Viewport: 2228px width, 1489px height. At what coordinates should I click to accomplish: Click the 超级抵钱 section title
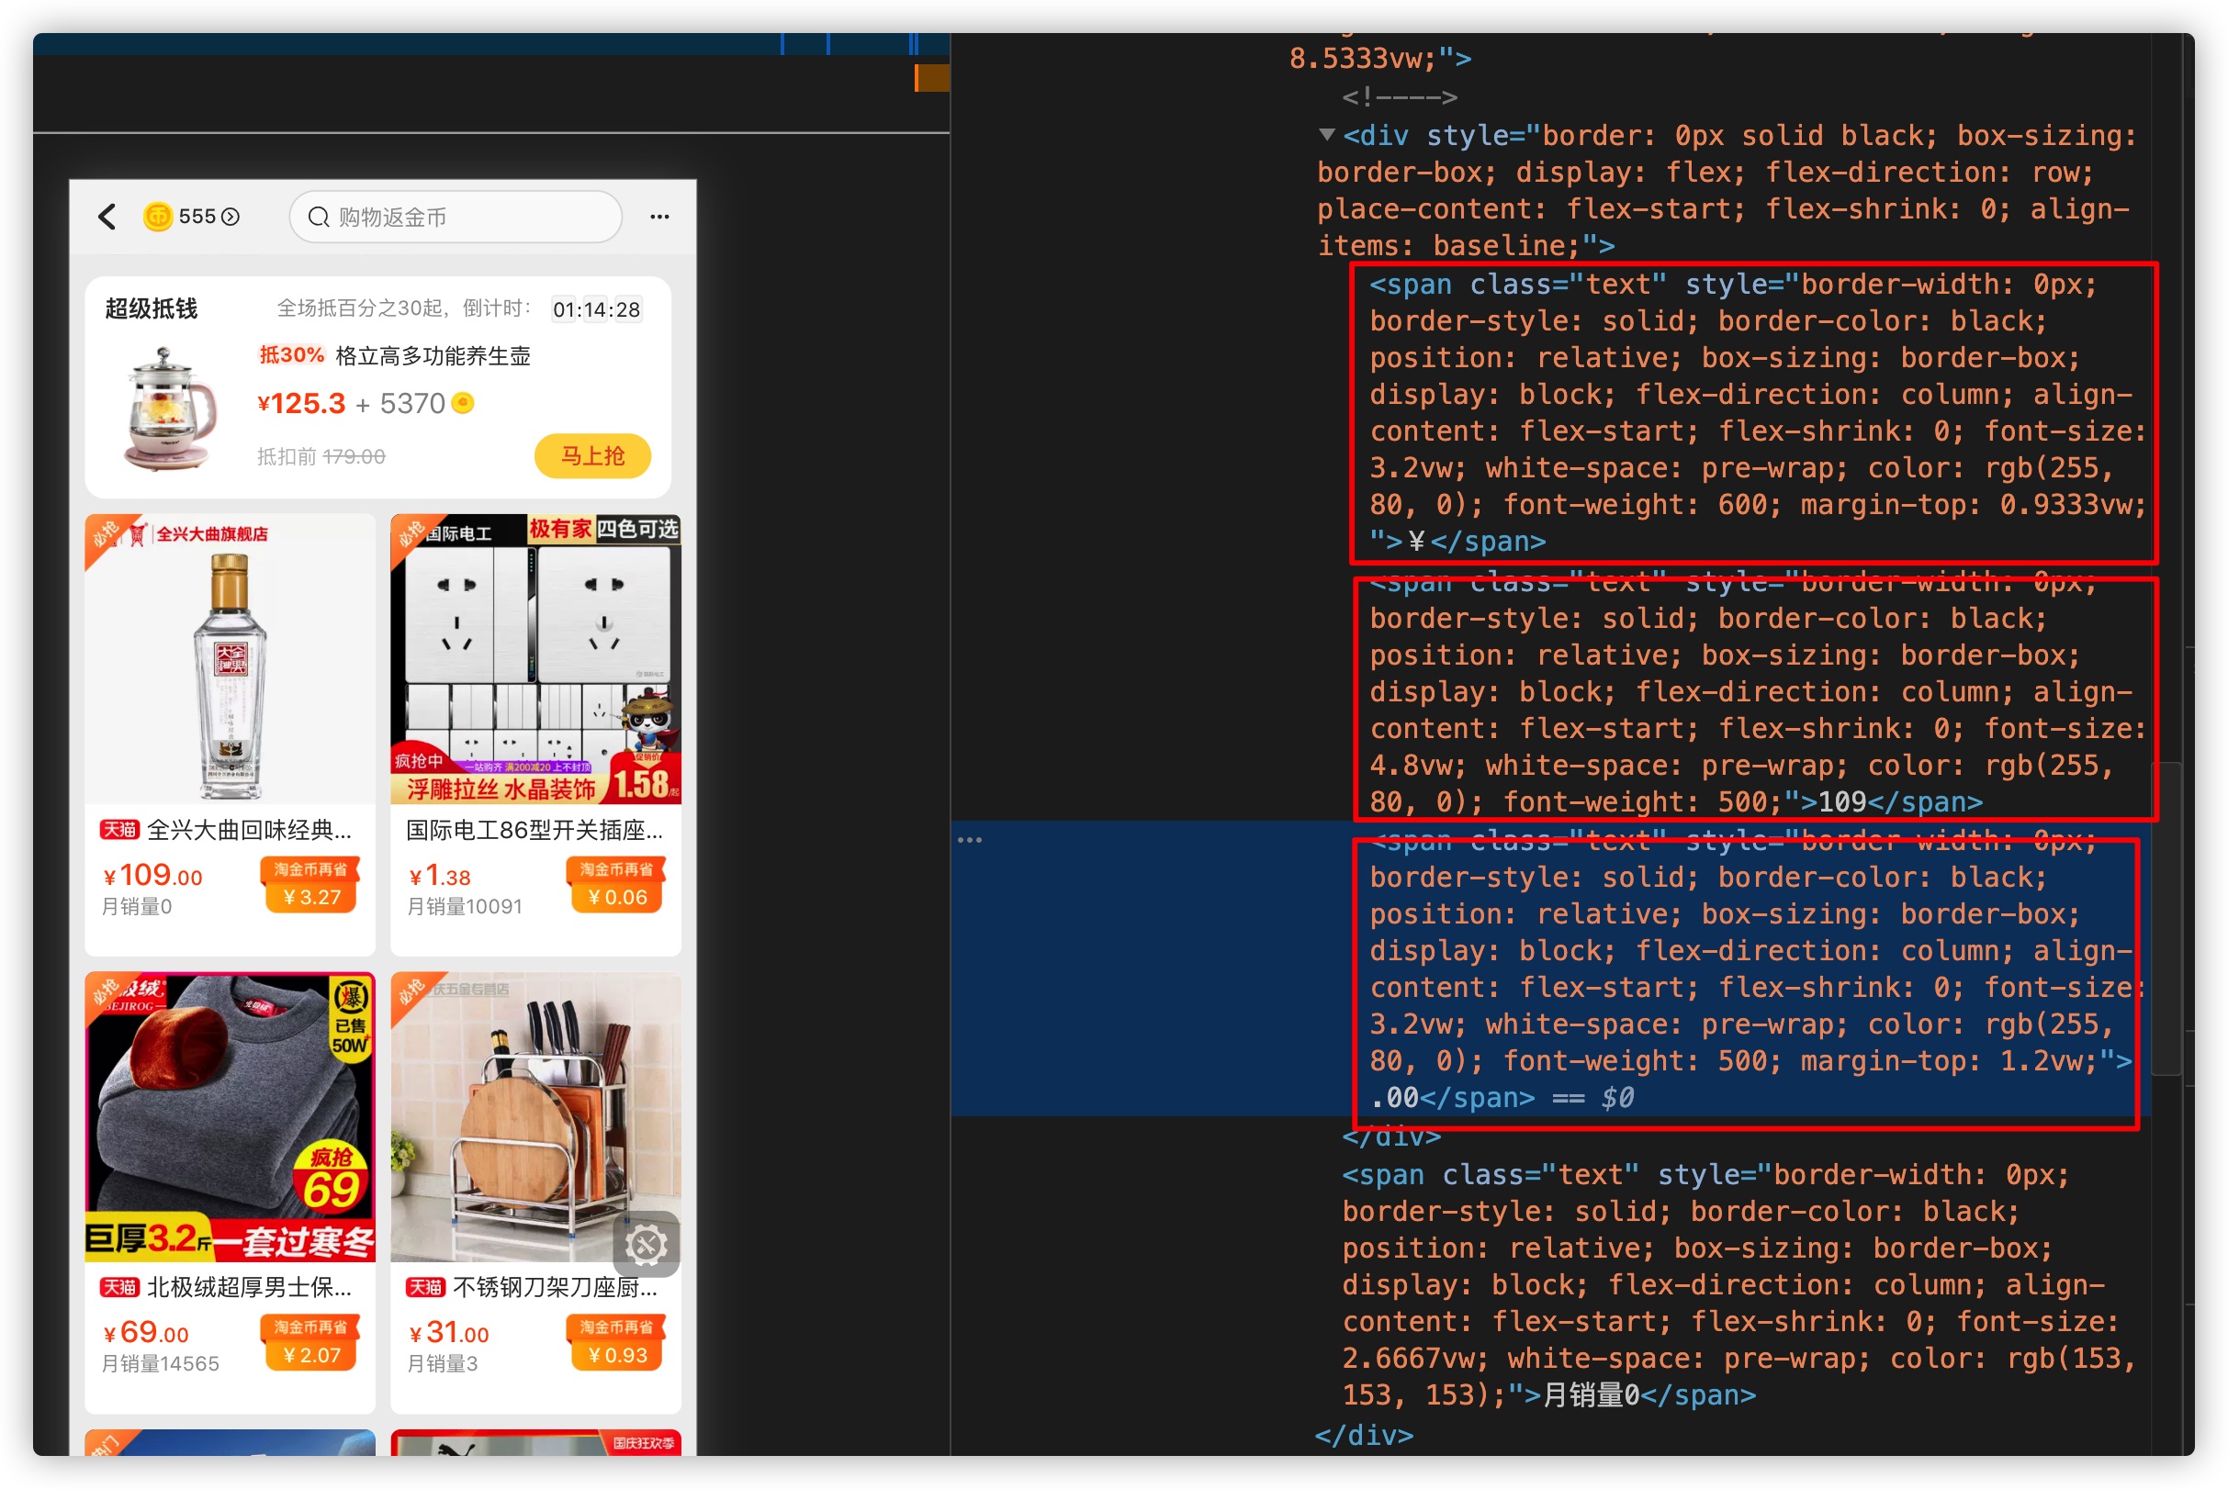point(151,308)
